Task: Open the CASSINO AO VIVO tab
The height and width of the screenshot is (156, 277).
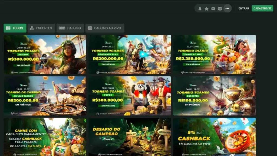Action: point(105,28)
